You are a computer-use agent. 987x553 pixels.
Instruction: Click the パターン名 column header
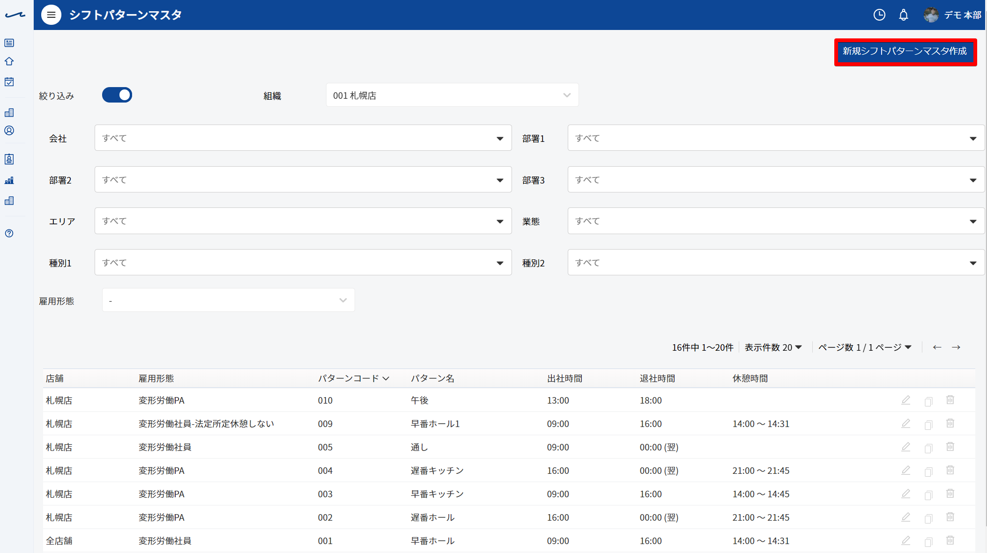coord(432,378)
